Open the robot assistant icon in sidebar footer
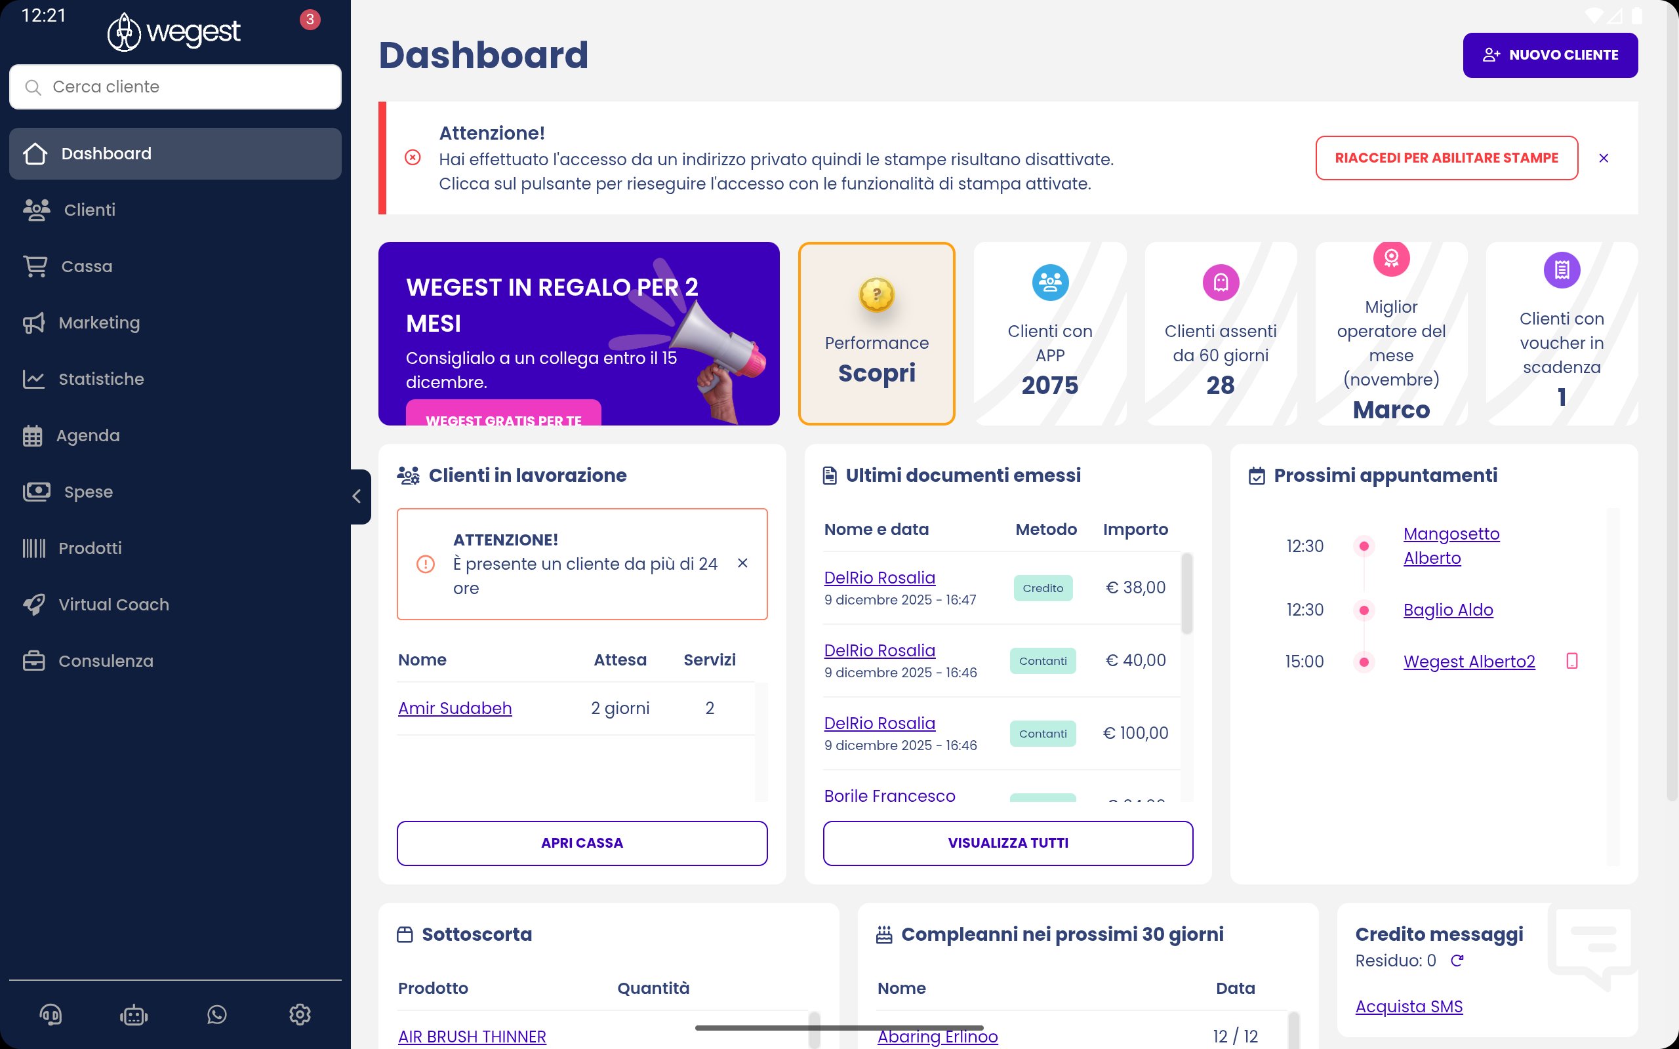 tap(133, 1016)
